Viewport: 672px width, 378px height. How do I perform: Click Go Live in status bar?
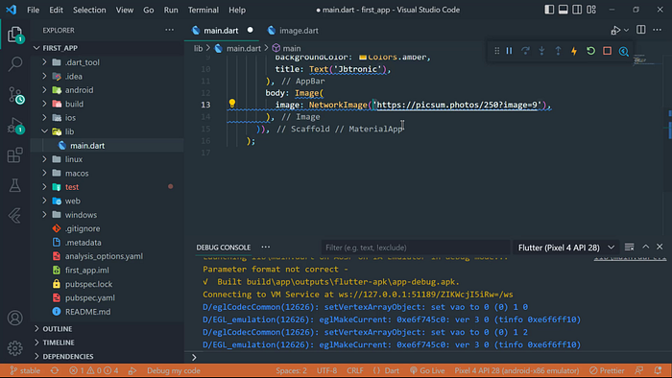[427, 370]
